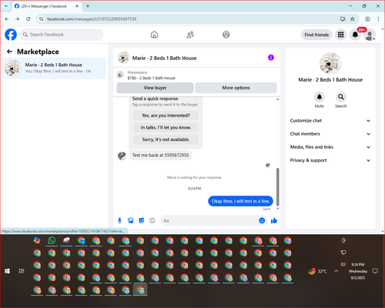The image size is (385, 308).
Task: Open a new browser tab with plus
Action: click(88, 6)
